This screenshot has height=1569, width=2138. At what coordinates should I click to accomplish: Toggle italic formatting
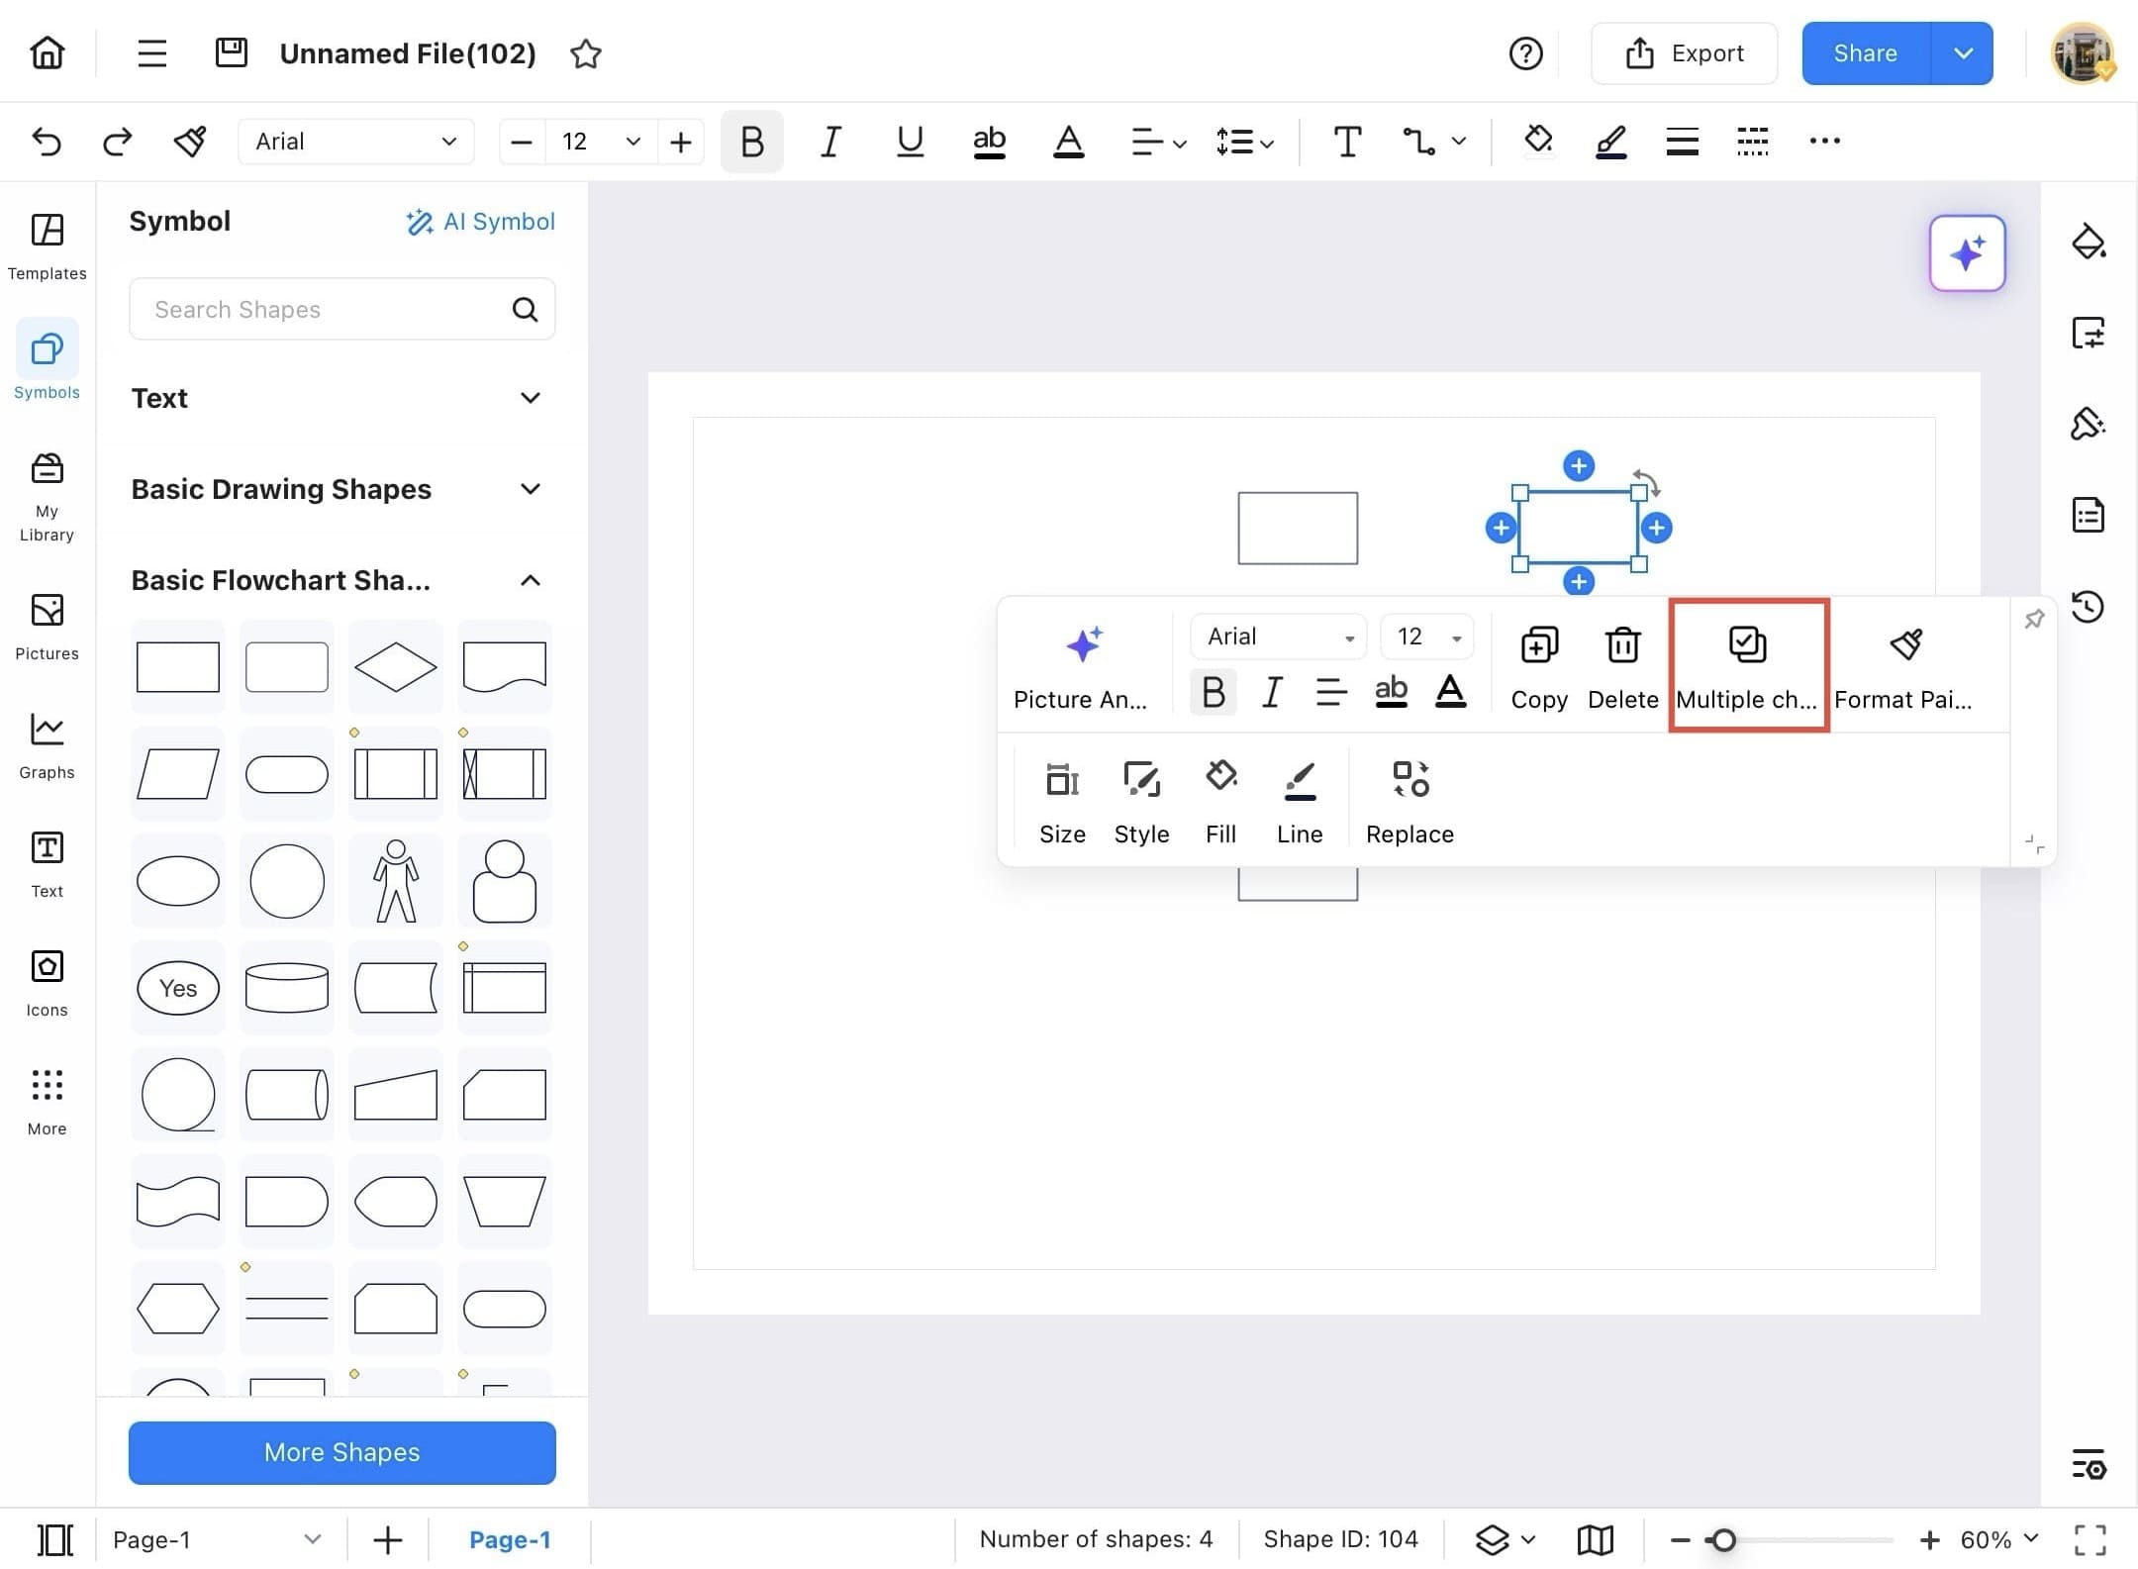pyautogui.click(x=829, y=141)
